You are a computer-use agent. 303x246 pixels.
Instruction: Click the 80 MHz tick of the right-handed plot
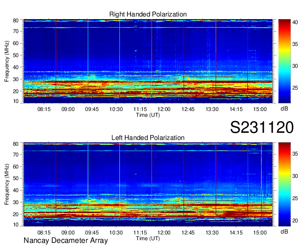16,20
